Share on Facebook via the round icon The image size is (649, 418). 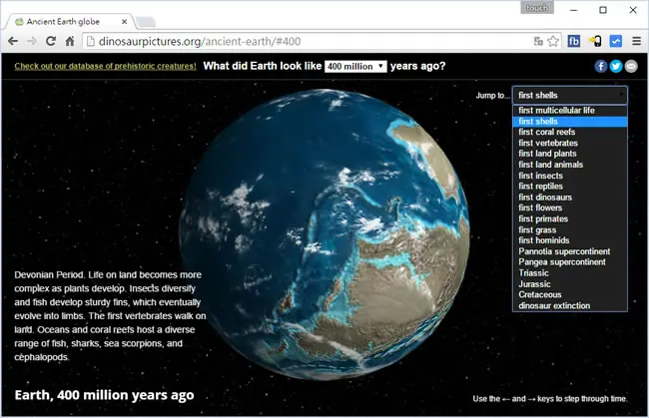point(600,66)
